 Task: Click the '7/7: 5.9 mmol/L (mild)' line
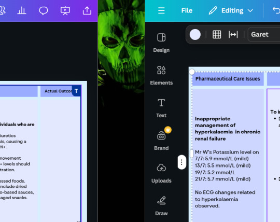pos(222,159)
